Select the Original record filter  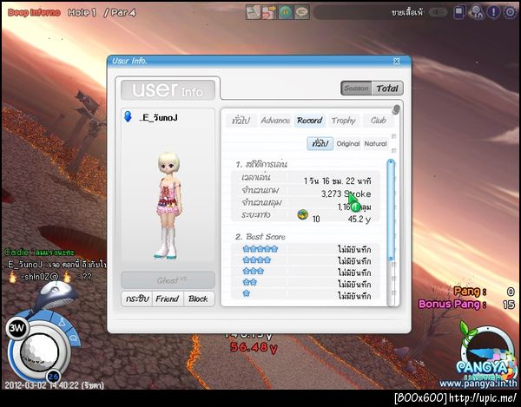pyautogui.click(x=348, y=144)
